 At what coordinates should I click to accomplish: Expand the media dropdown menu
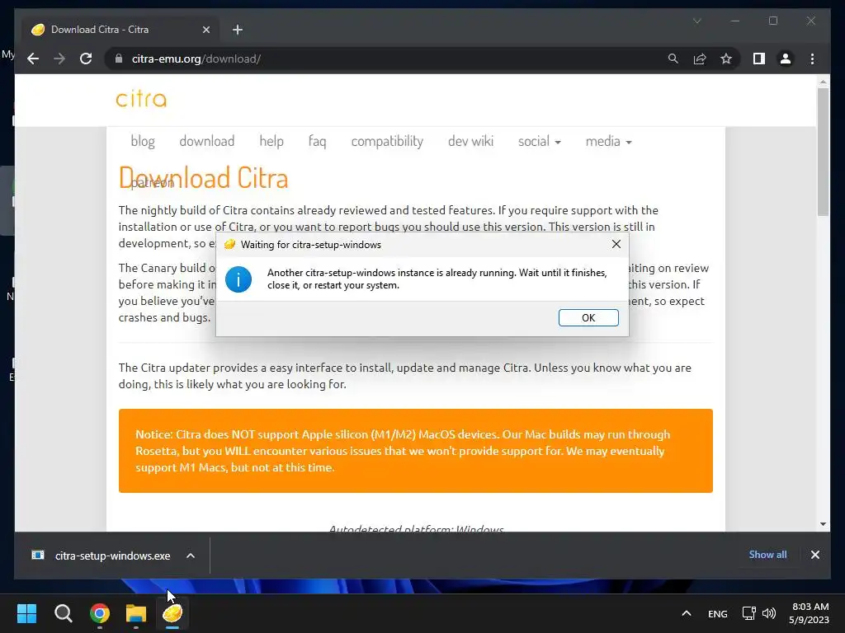click(x=608, y=141)
